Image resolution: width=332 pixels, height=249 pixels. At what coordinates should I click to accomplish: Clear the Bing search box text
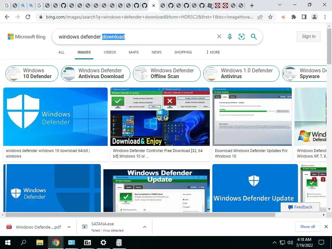point(219,37)
